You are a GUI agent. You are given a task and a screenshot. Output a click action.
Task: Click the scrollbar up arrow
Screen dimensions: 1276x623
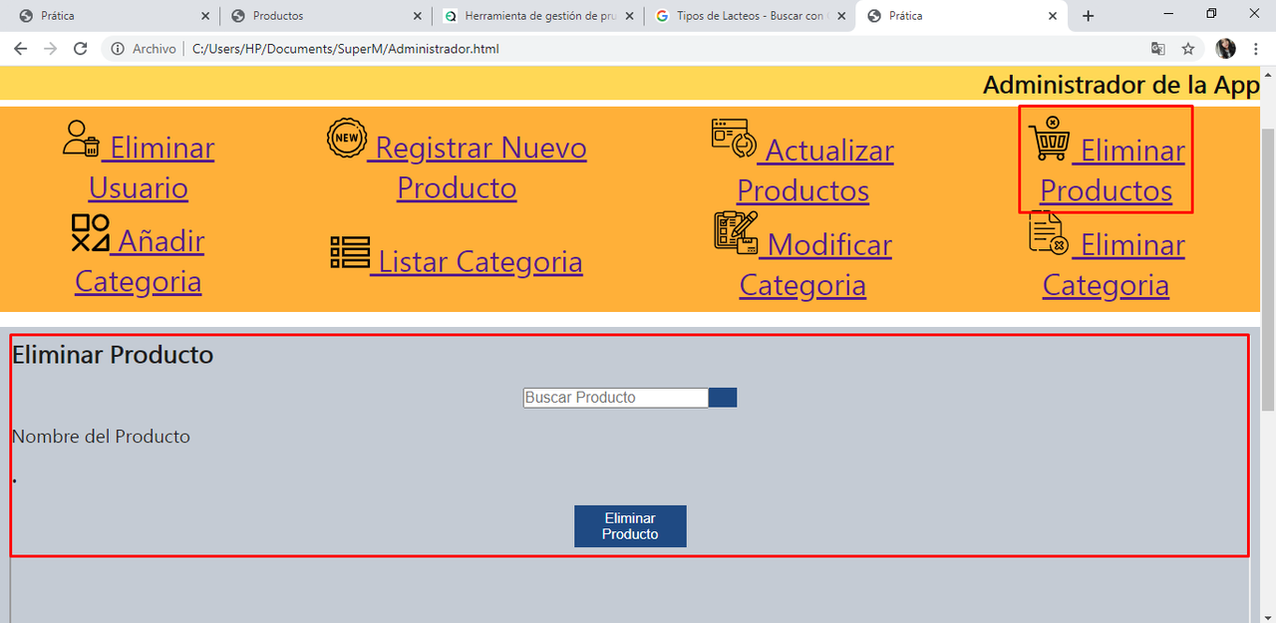tap(1268, 73)
